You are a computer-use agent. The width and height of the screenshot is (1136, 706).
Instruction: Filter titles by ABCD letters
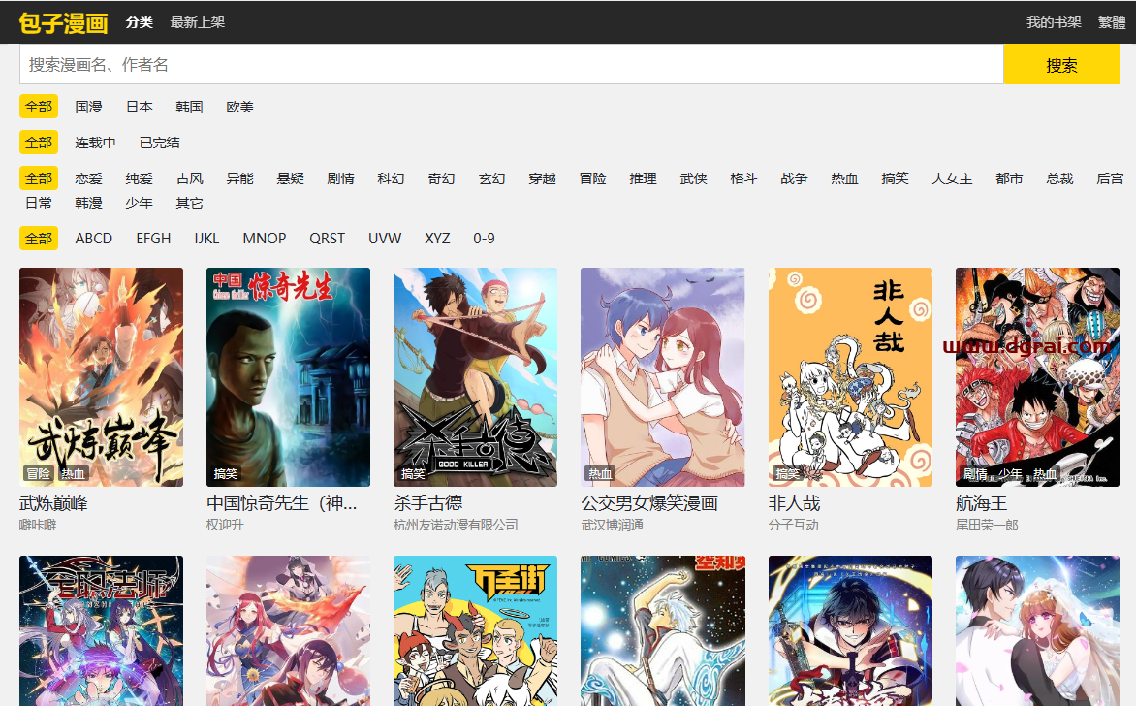pos(93,239)
